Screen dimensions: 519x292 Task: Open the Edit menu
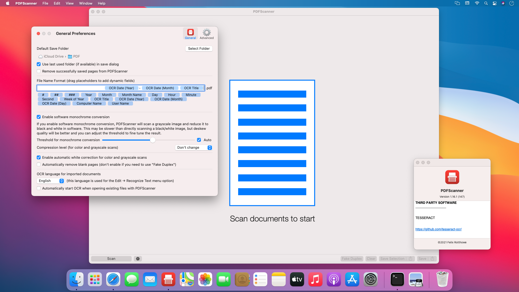57,3
